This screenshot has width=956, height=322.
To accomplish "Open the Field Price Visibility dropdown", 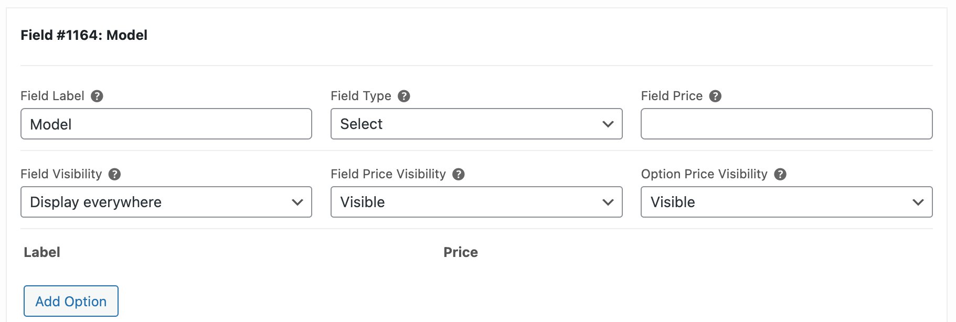I will [476, 202].
